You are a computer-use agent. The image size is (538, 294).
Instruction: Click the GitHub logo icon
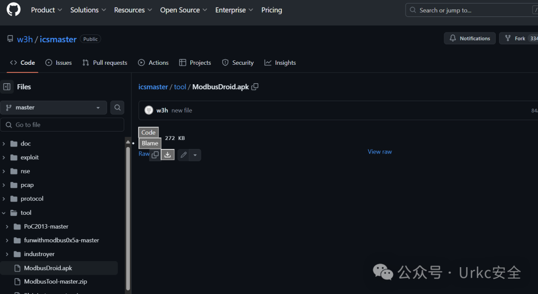coord(13,9)
